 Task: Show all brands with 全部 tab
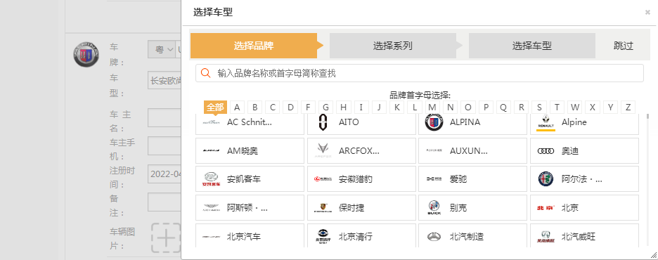click(x=215, y=108)
